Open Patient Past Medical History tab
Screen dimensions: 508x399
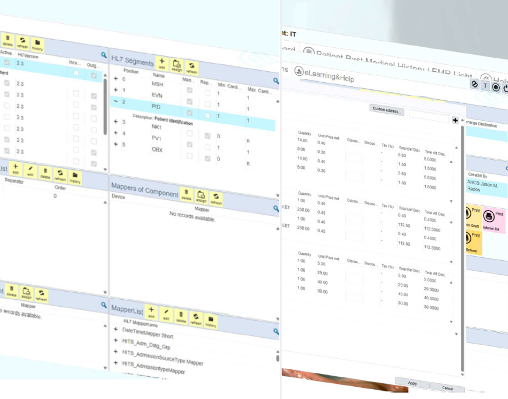(x=385, y=57)
